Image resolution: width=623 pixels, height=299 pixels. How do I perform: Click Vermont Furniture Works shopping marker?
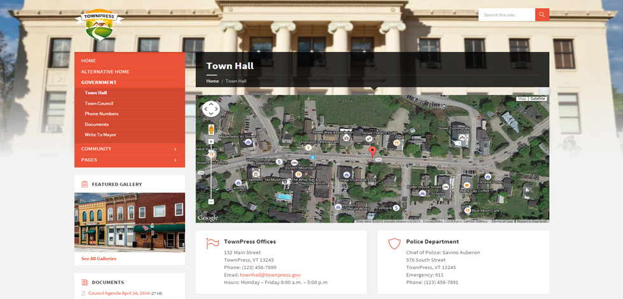click(x=338, y=206)
